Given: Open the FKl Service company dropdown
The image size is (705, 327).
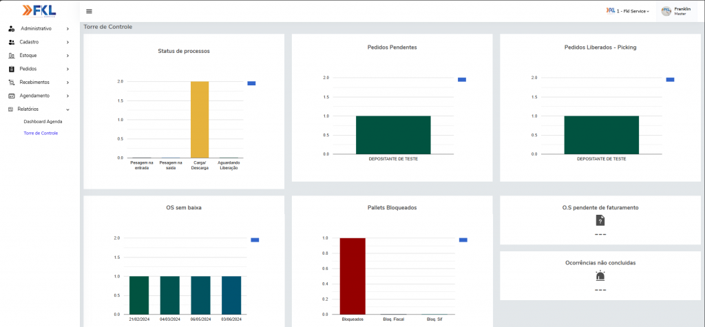Looking at the screenshot, I should (627, 11).
